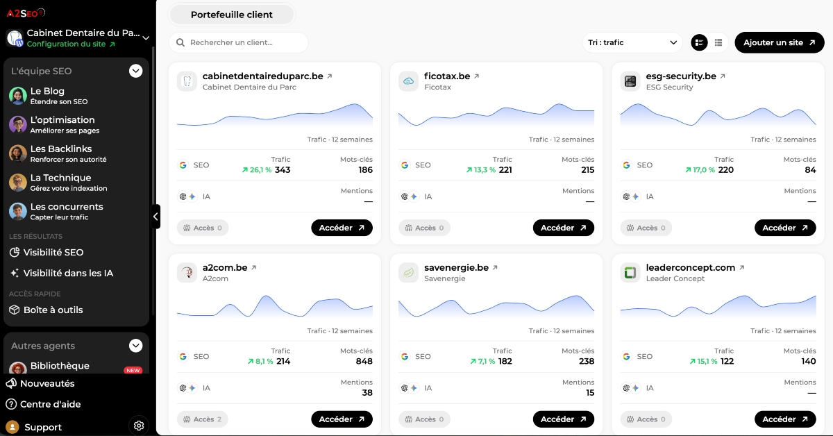Click the Le Blog agent avatar

tap(18, 96)
